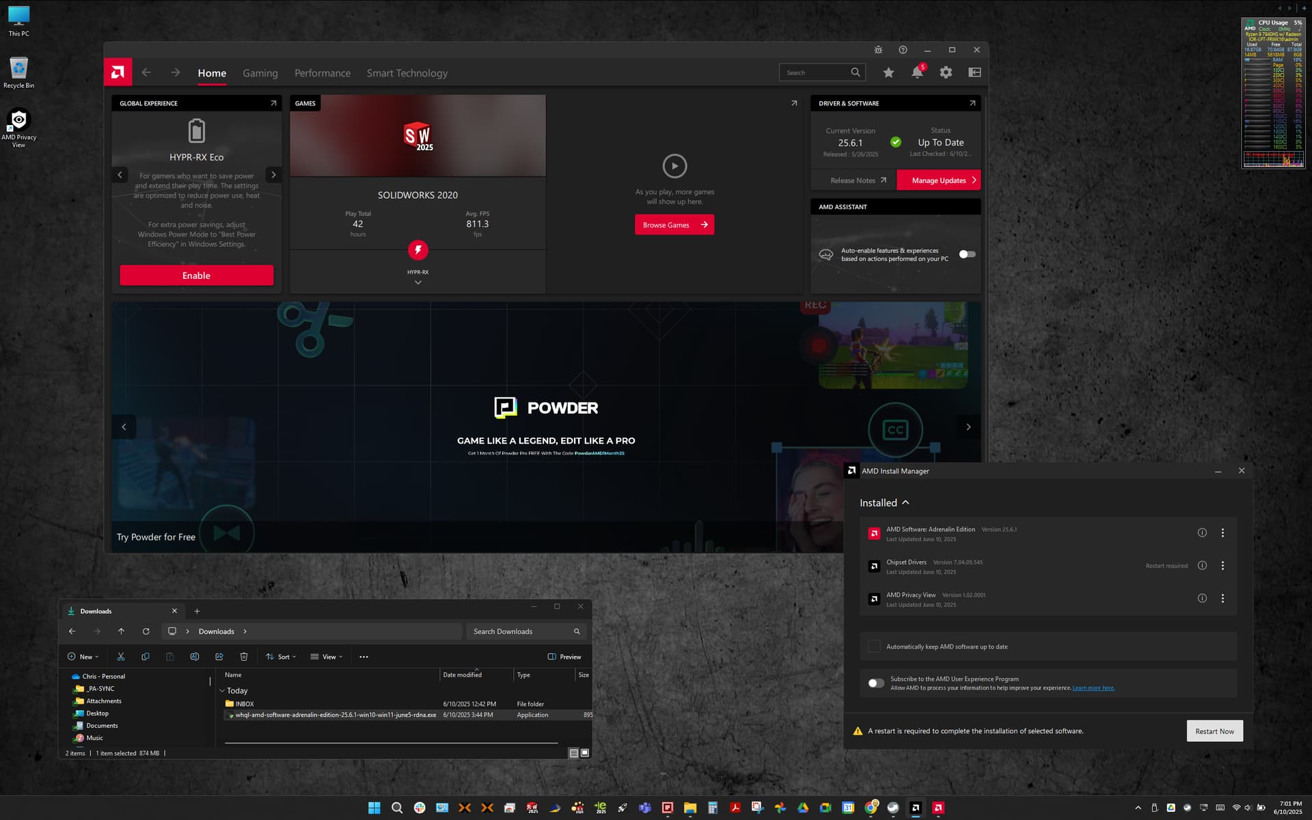Collapse the Today group in Downloads

(x=222, y=691)
